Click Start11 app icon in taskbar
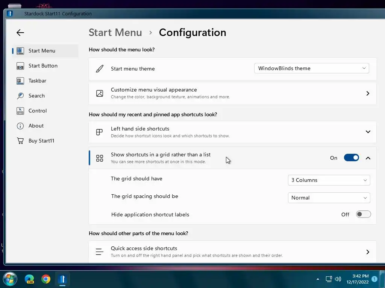Viewport: 385px width, 288px height. tap(62, 279)
